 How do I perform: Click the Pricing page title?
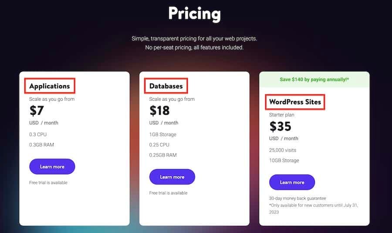[x=194, y=14]
